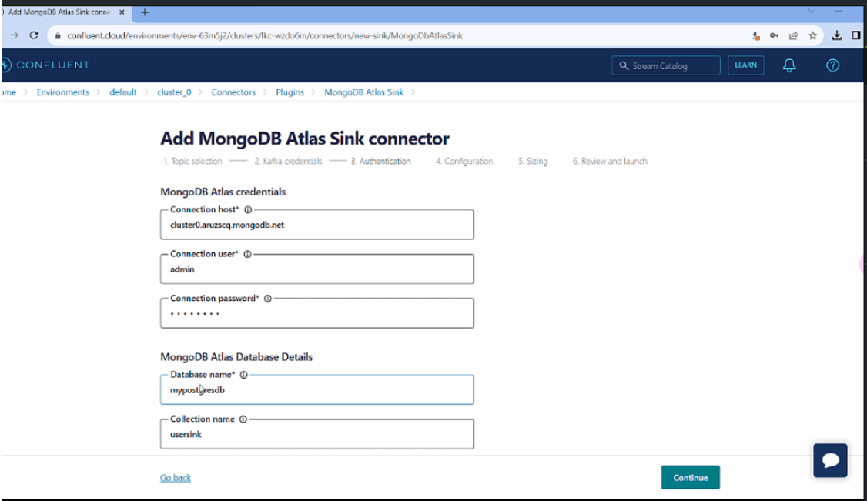Click the info icon beside Database name
This screenshot has height=501, width=867.
243,374
